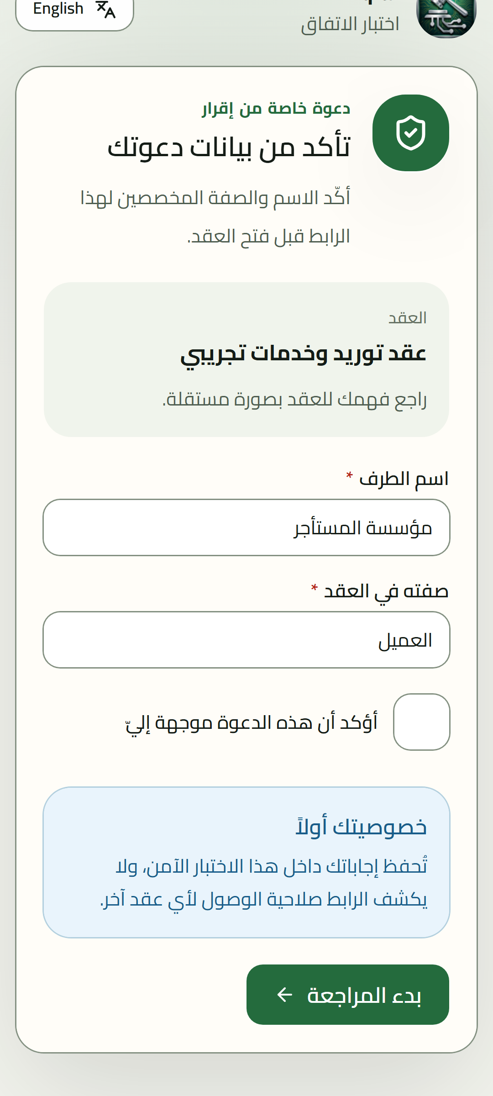Click the اسم الطرف field label
493x1096 pixels.
pos(397,479)
